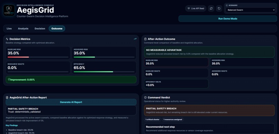Click the trend arrow icon in Decision Metrics

[x=135, y=39]
